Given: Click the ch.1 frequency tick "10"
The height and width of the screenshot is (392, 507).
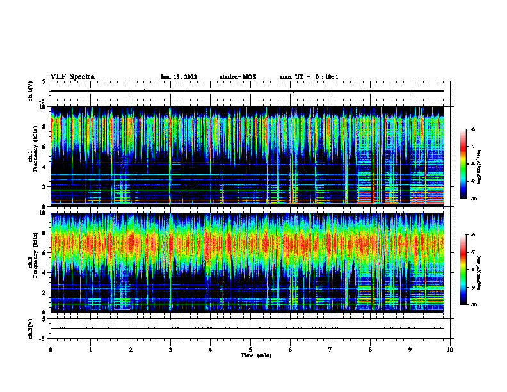Looking at the screenshot, I should (x=43, y=107).
